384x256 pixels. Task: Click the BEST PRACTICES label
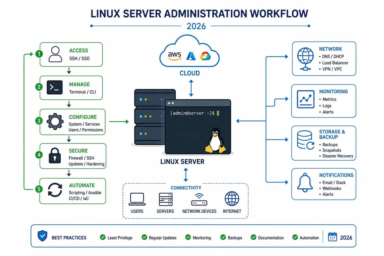coord(69,238)
